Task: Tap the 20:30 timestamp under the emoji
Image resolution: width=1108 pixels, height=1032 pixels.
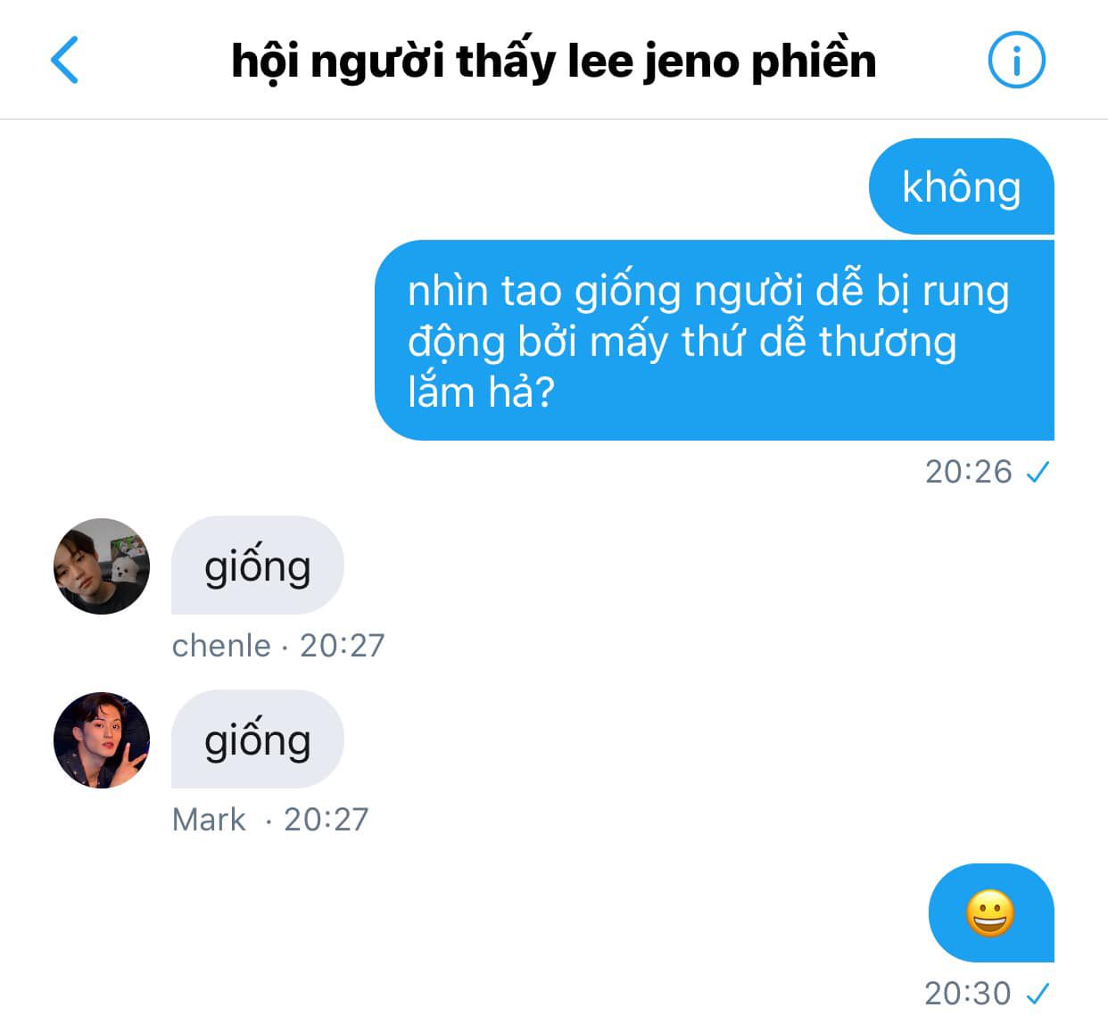Action: coord(968,994)
